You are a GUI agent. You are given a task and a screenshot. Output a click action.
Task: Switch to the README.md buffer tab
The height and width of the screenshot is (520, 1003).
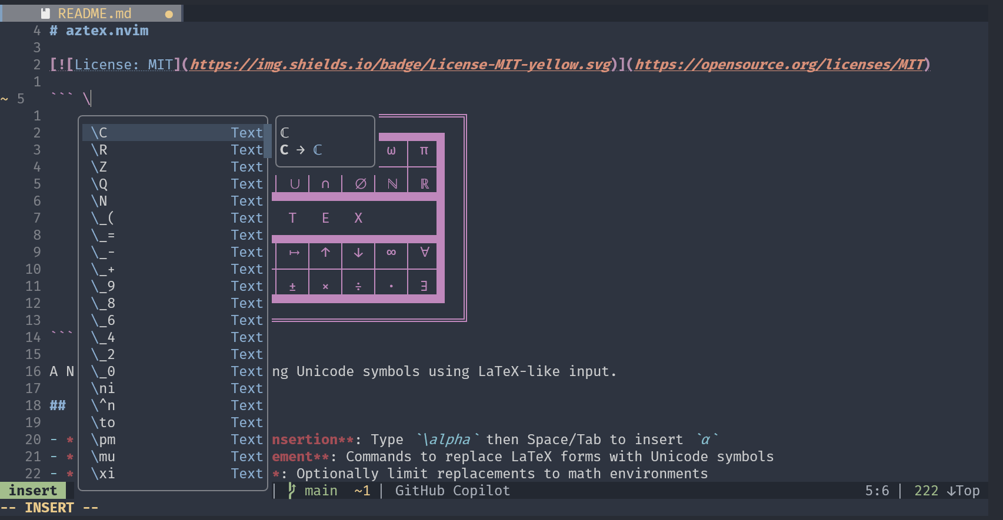point(94,13)
